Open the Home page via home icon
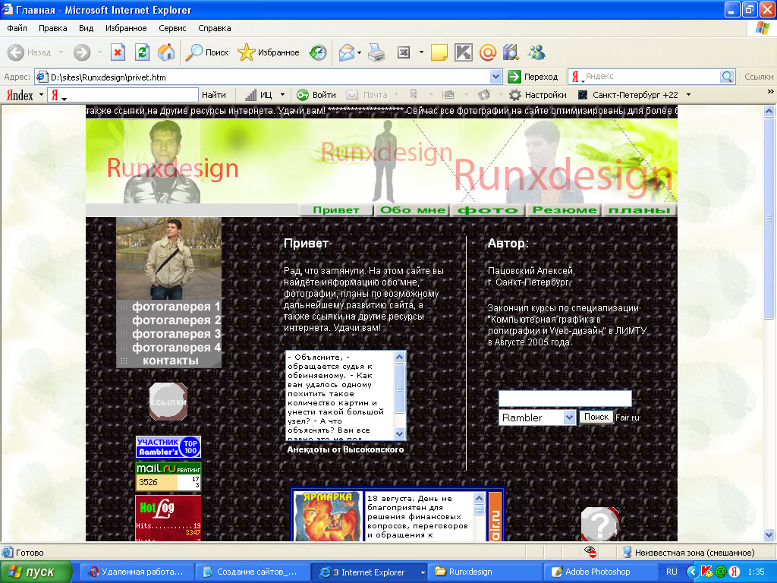Screen dimensions: 777x583 click(167, 52)
